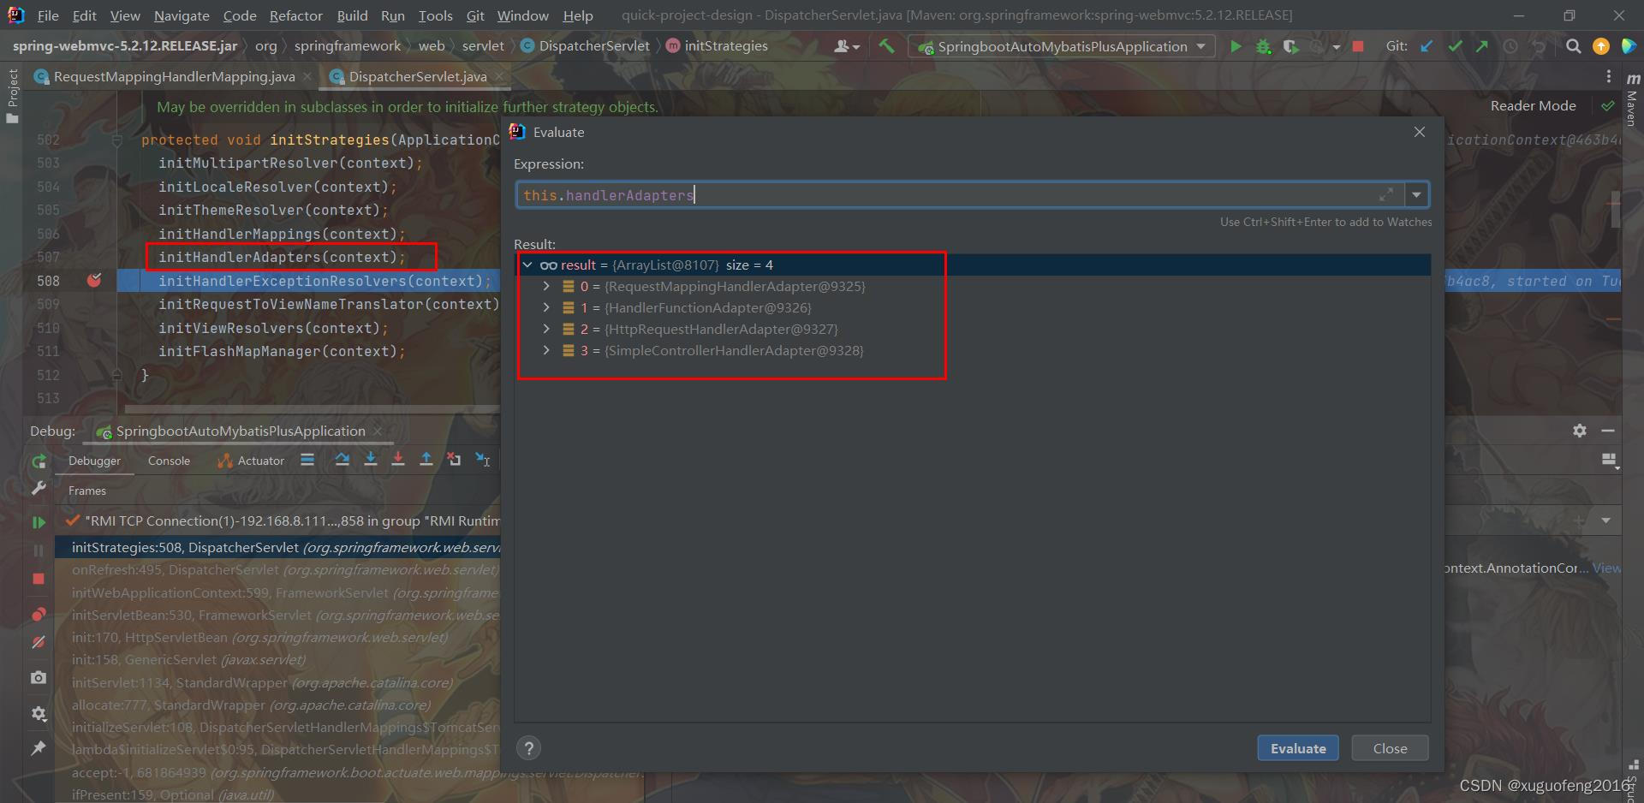Screen dimensions: 1644x803
Task: Switch to the Console tab
Action: (169, 461)
